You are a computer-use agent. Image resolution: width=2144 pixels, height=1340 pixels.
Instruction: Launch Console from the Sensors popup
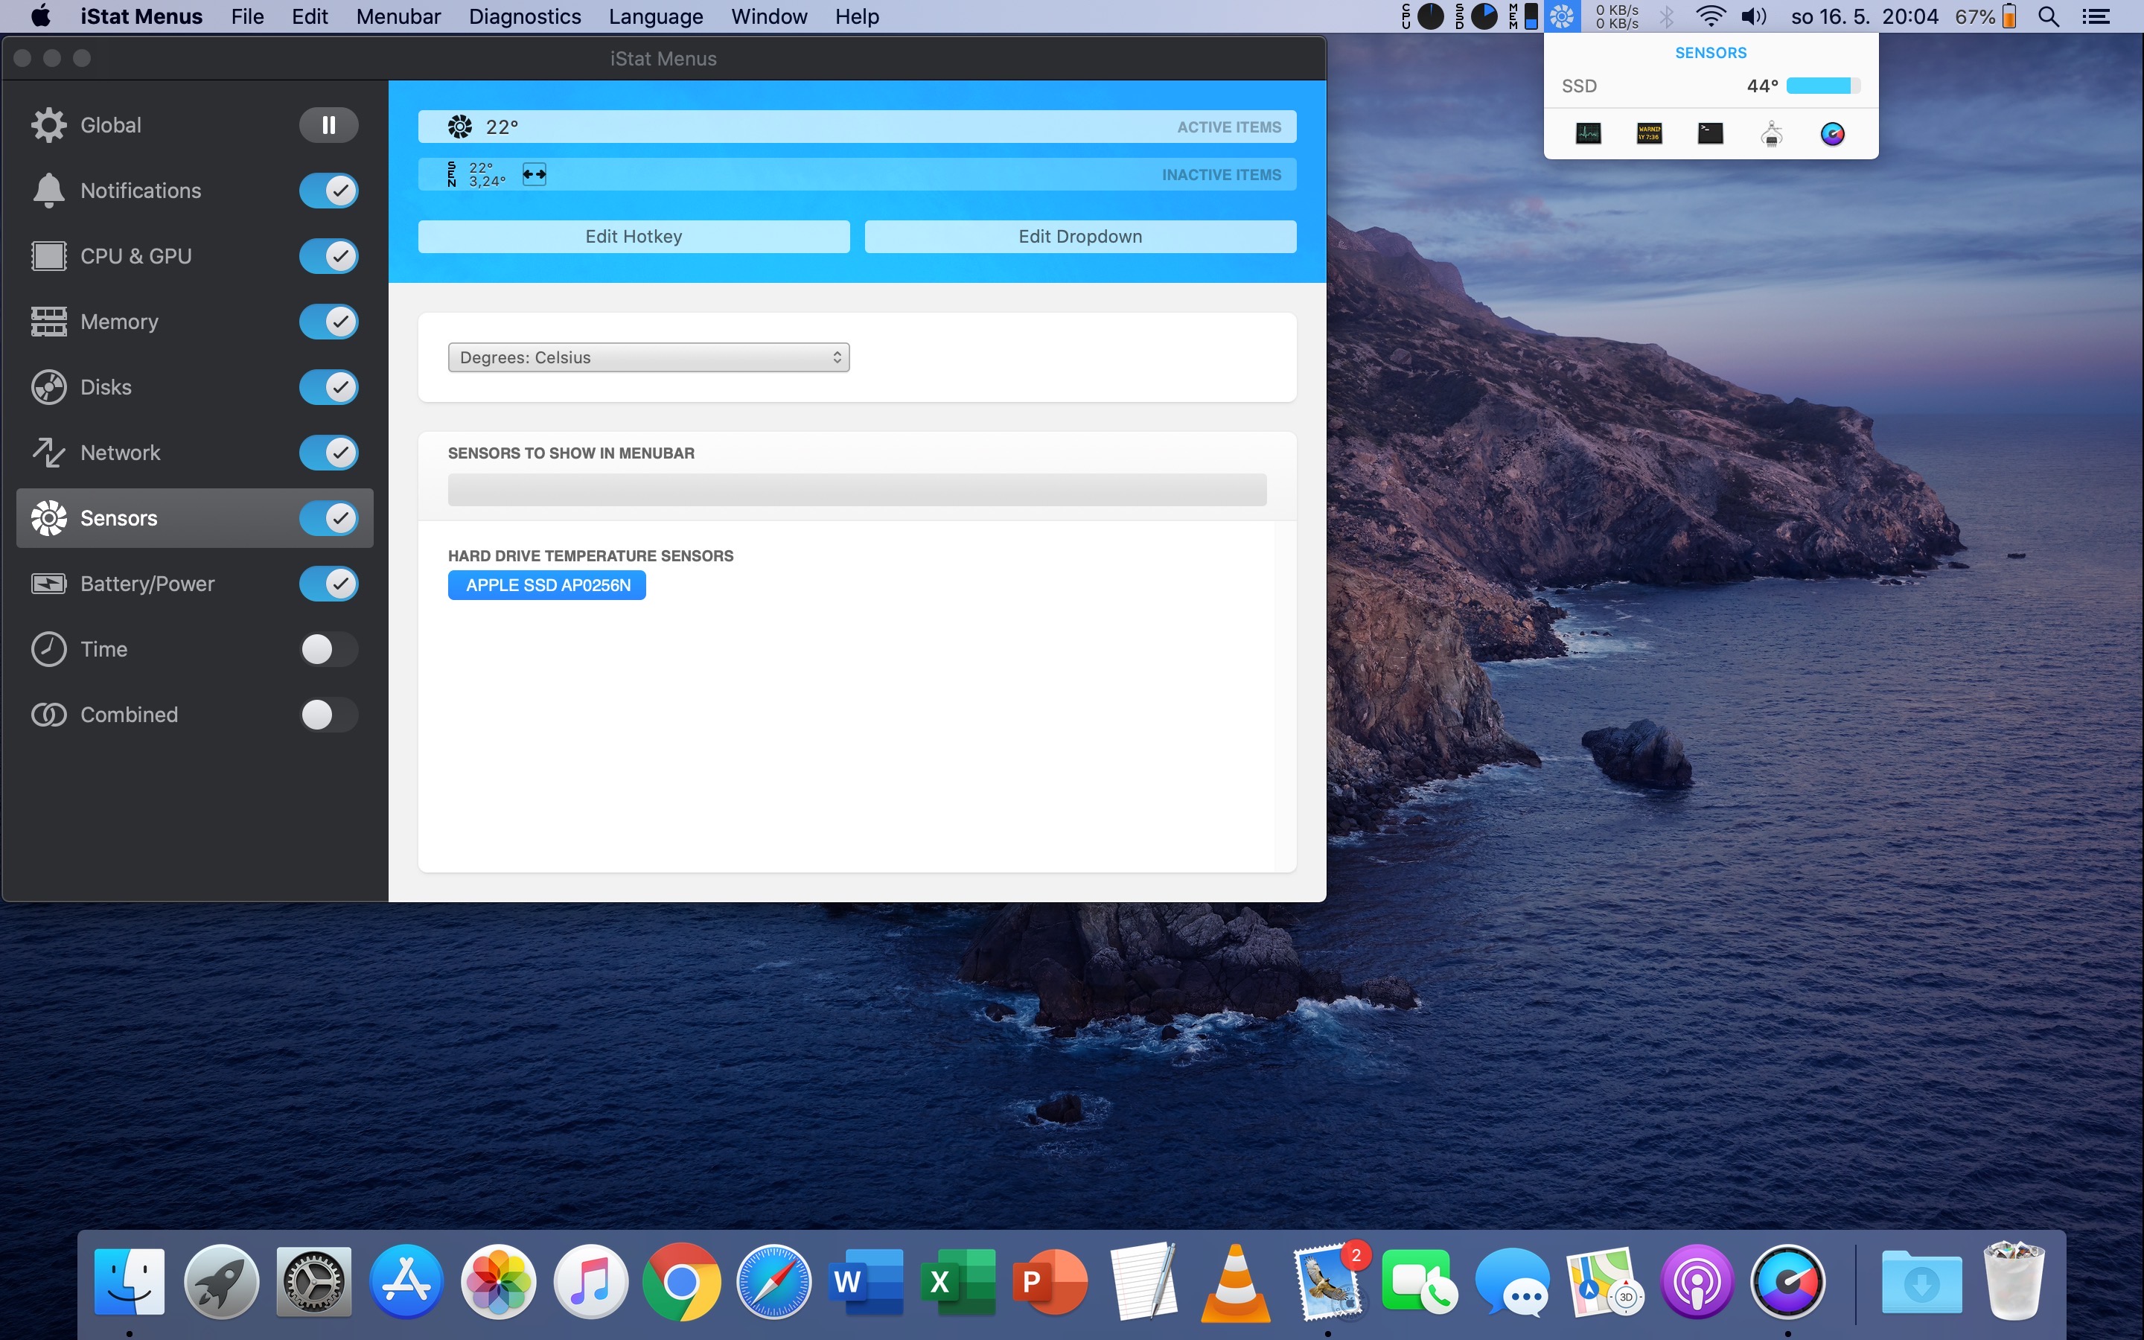pyautogui.click(x=1649, y=134)
